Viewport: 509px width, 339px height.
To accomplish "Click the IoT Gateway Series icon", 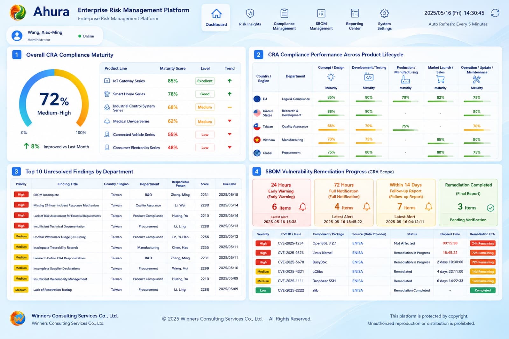I will [107, 81].
